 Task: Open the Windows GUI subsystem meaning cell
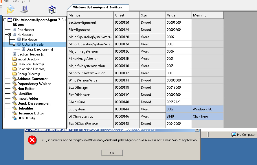208,109
